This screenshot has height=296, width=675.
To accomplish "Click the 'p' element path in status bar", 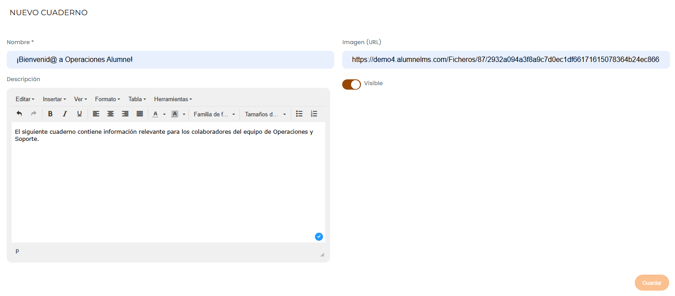I will coord(17,251).
